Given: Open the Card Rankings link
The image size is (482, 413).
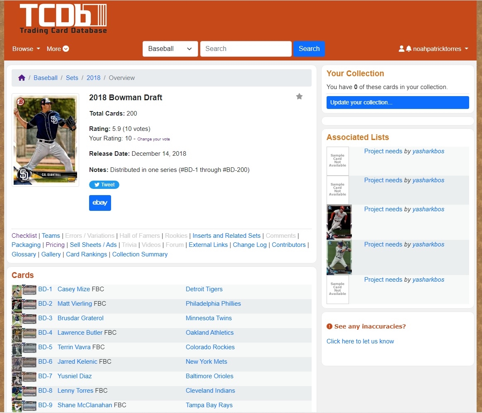Looking at the screenshot, I should pyautogui.click(x=86, y=254).
